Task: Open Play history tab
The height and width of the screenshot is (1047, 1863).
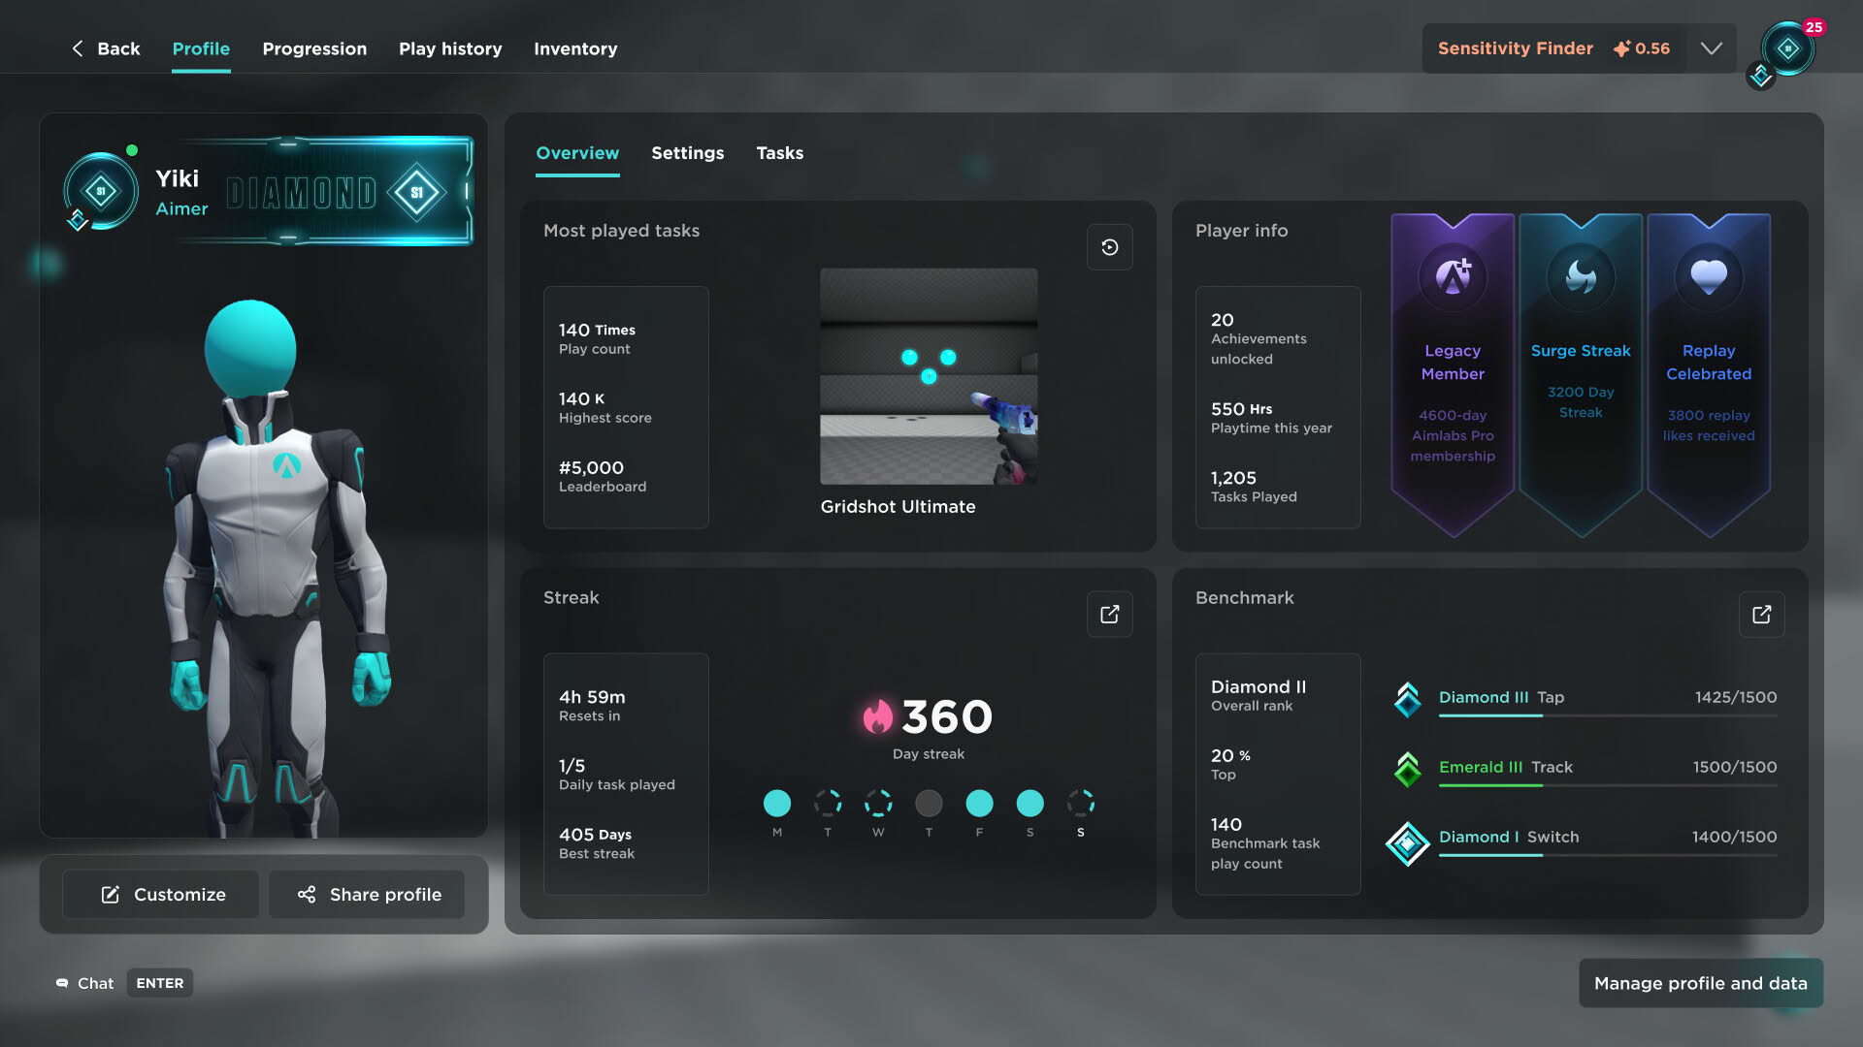Action: (x=450, y=48)
